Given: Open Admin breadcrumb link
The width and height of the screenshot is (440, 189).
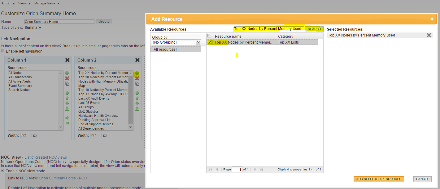Looking at the screenshot, I should point(6,3).
